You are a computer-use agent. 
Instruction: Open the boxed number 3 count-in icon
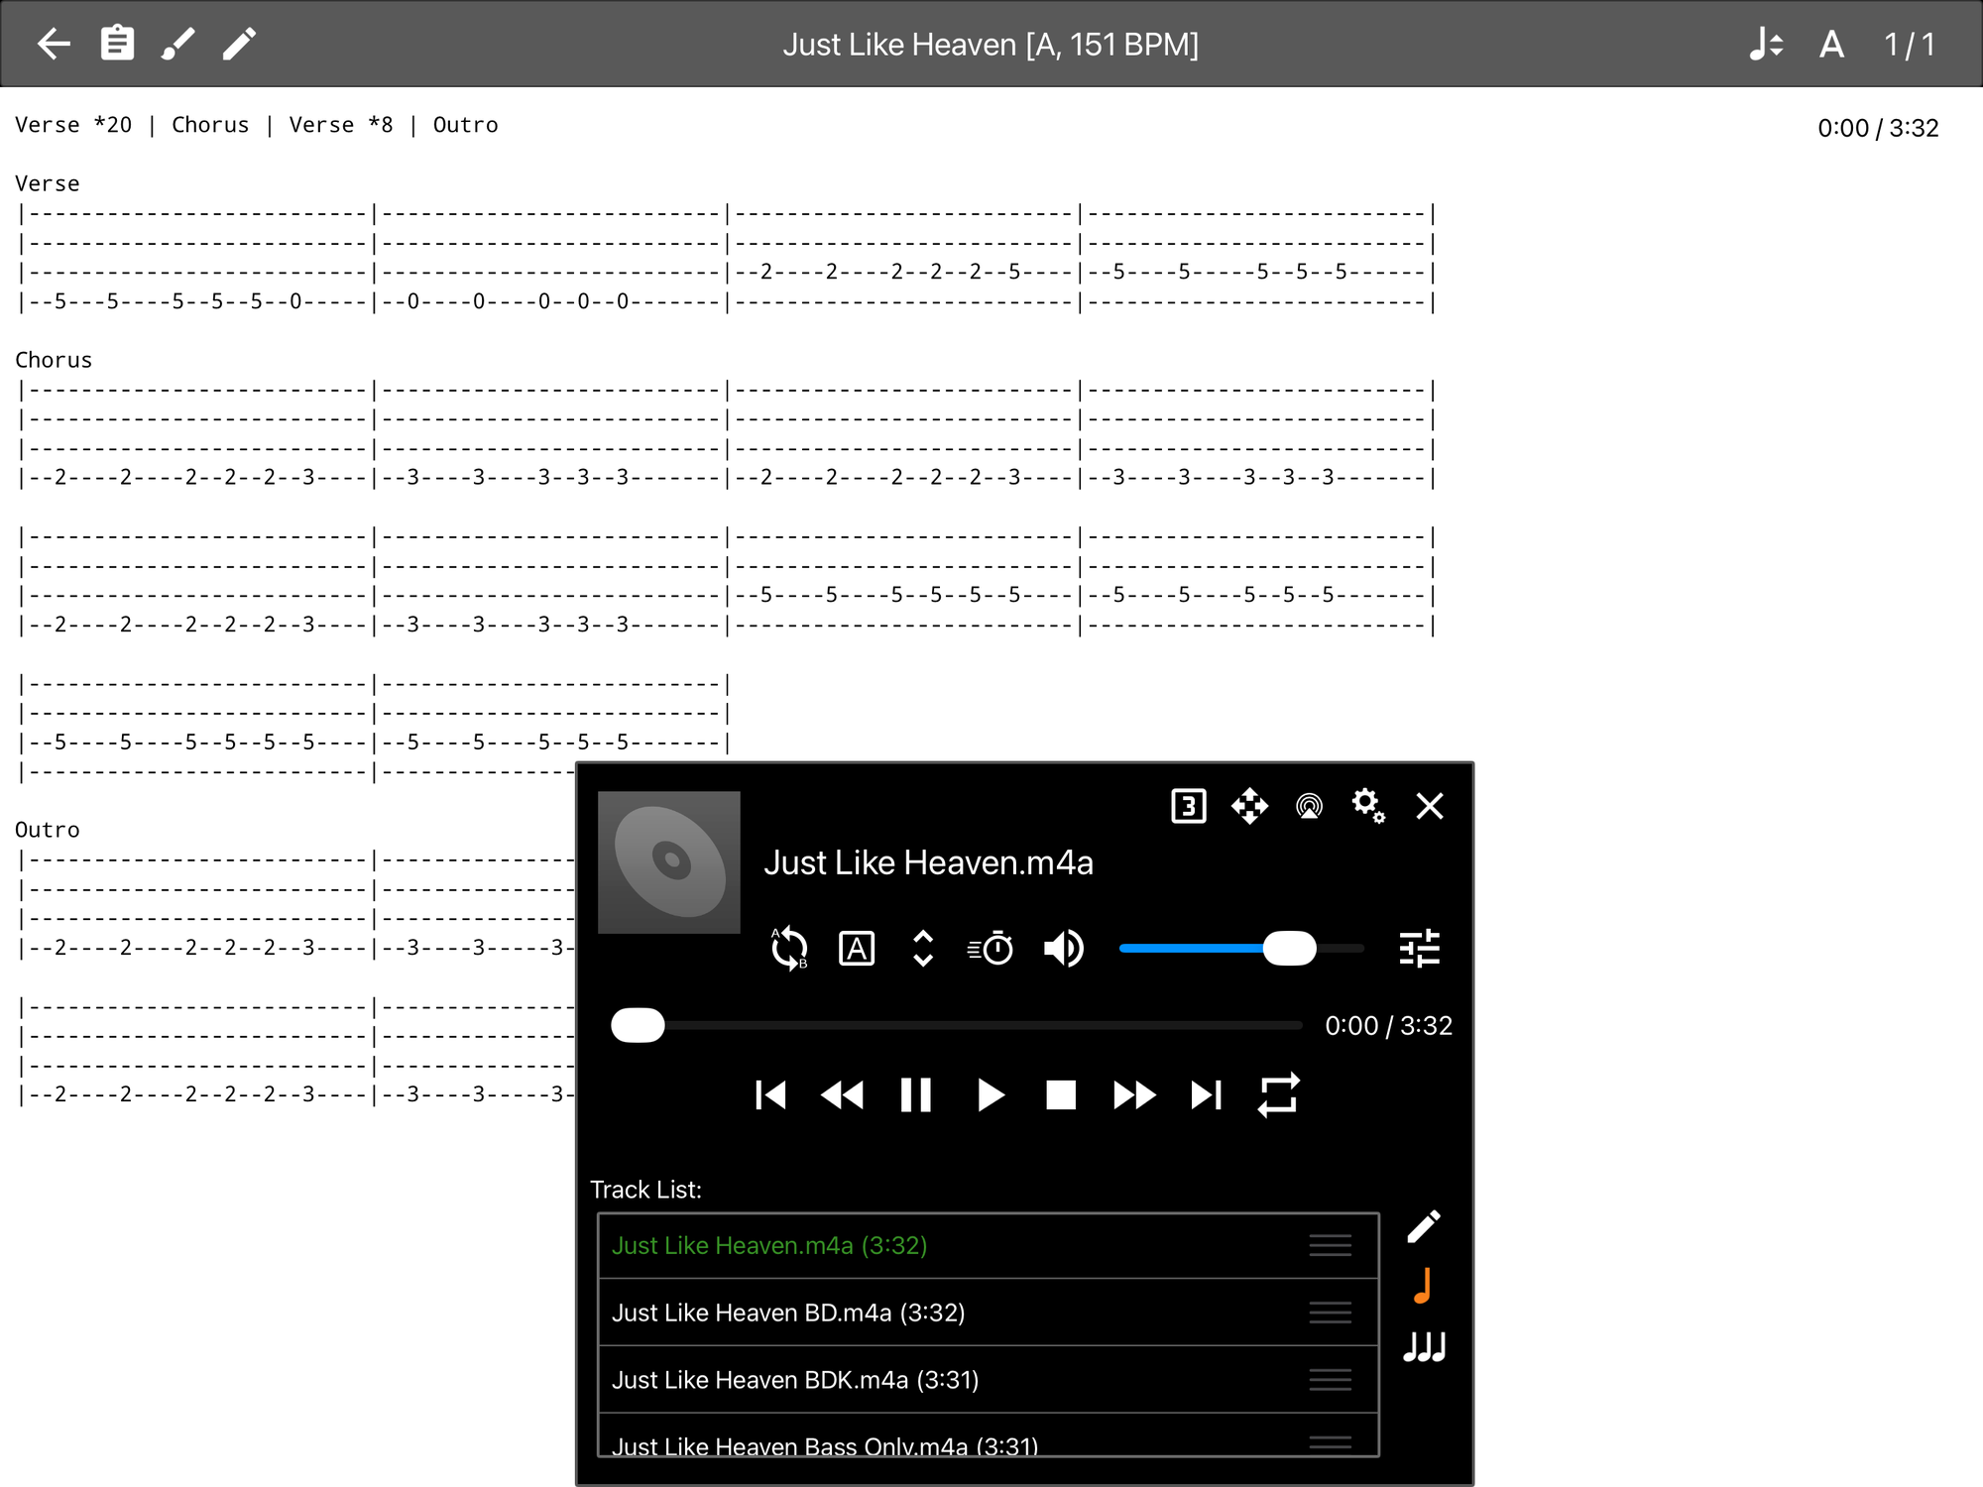click(x=1189, y=806)
